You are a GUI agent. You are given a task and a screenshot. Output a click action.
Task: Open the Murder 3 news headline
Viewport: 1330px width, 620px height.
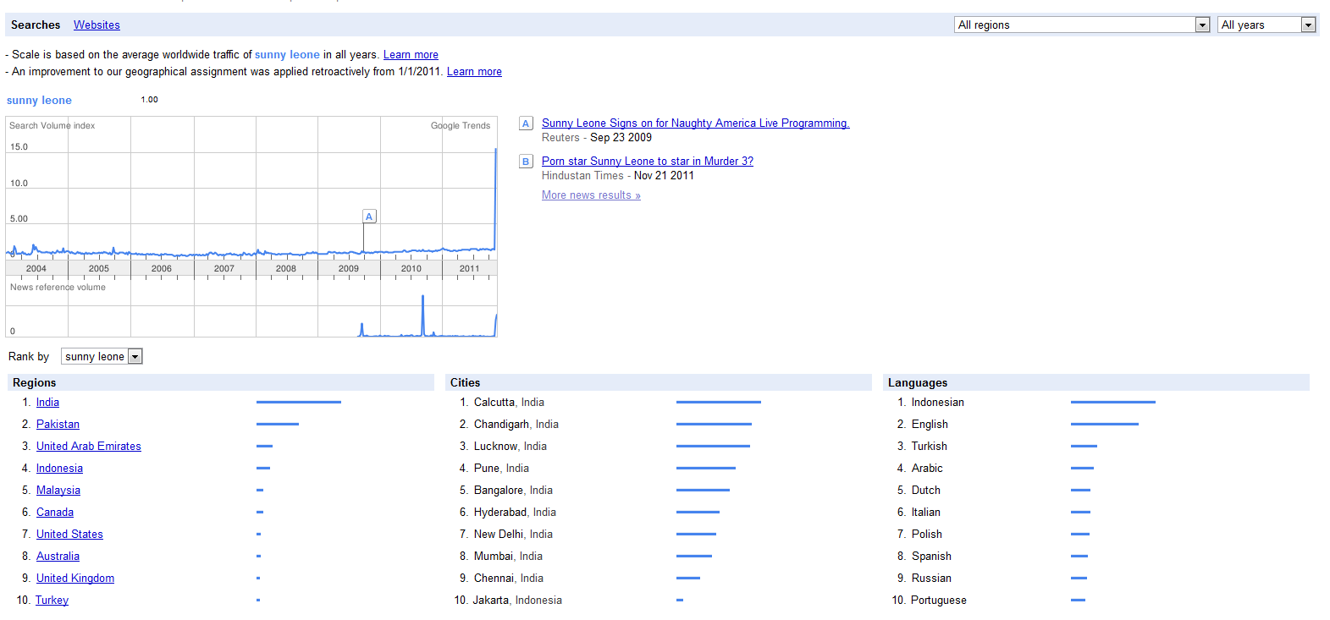point(648,161)
